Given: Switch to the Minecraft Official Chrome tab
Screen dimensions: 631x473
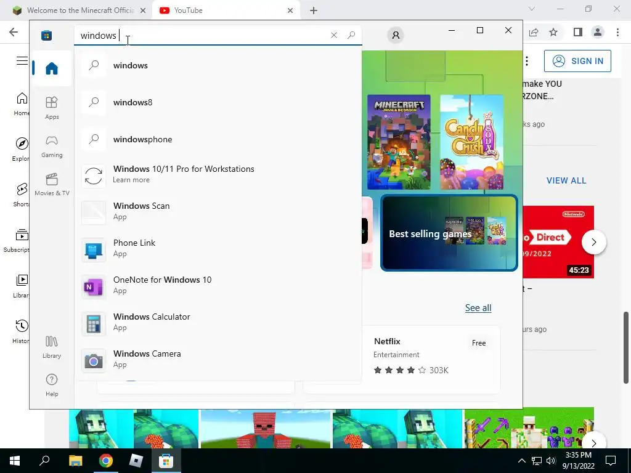Looking at the screenshot, I should (79, 10).
